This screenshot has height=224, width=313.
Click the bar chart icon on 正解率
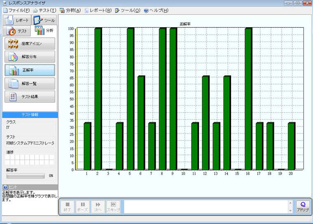point(14,70)
